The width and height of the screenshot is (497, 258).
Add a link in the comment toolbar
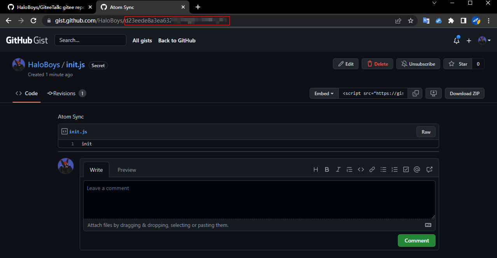point(372,169)
